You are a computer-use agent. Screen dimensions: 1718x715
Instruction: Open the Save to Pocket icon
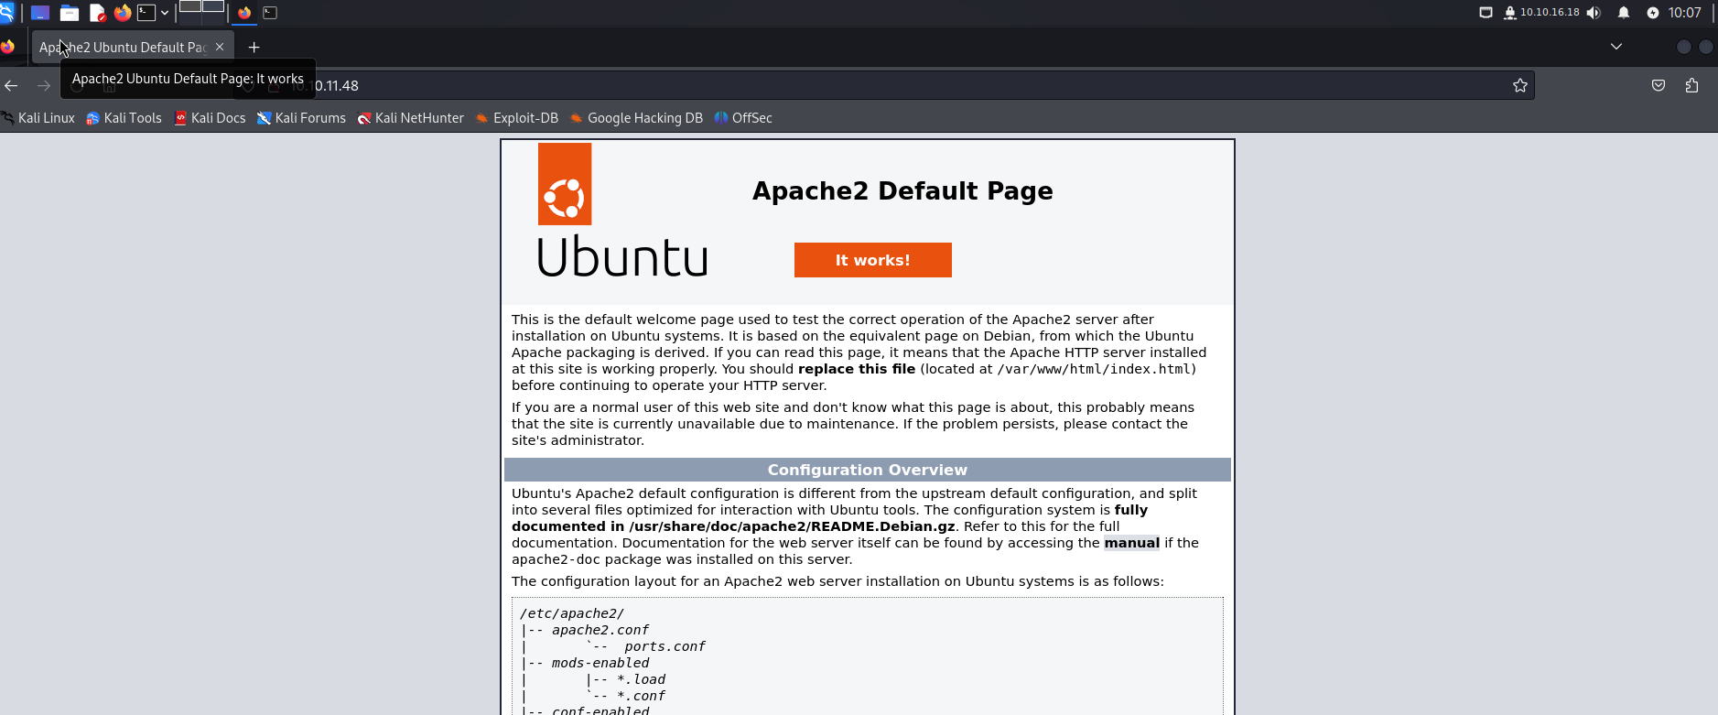[1659, 85]
